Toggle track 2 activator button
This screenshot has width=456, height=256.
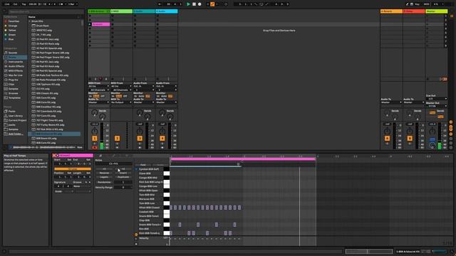117,139
